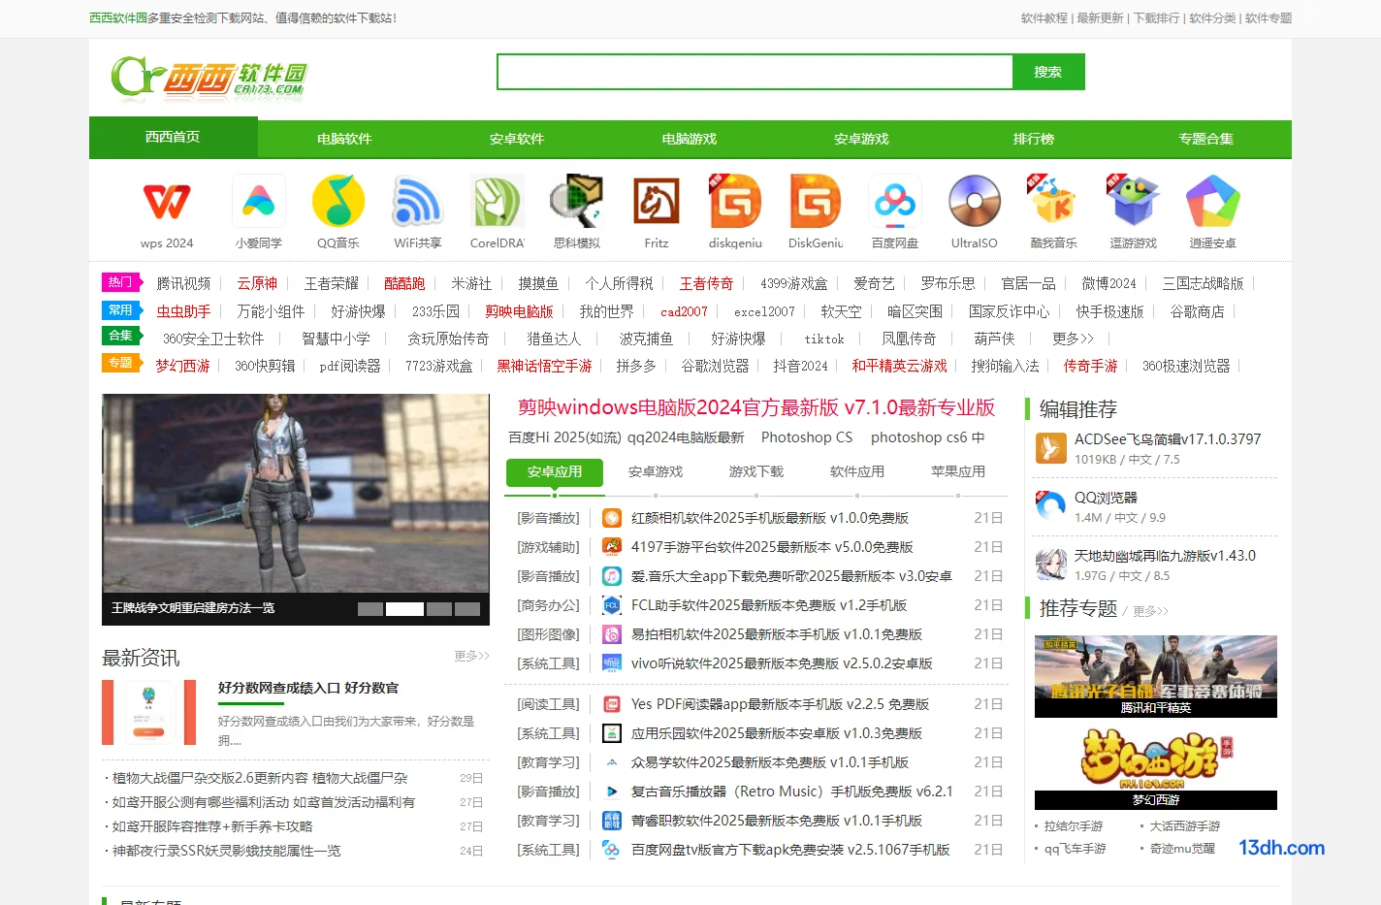Expand 更多>> beside 最新资讯
This screenshot has height=905, width=1381.
click(x=472, y=657)
